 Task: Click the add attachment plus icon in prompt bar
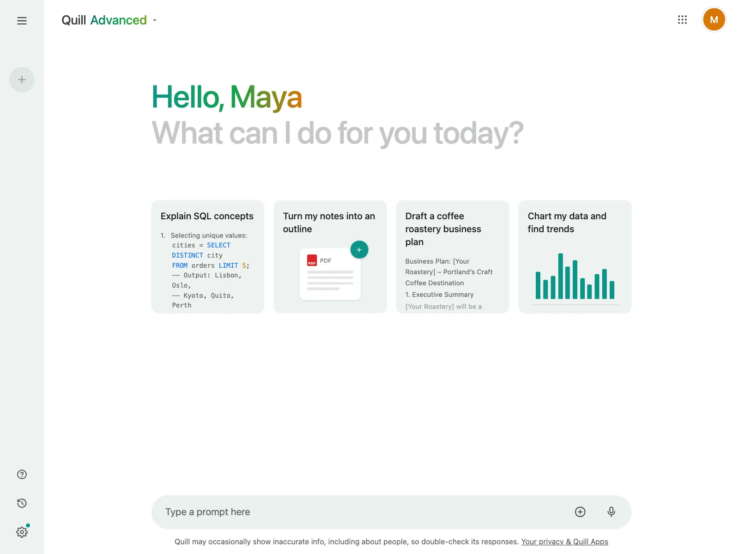click(580, 512)
